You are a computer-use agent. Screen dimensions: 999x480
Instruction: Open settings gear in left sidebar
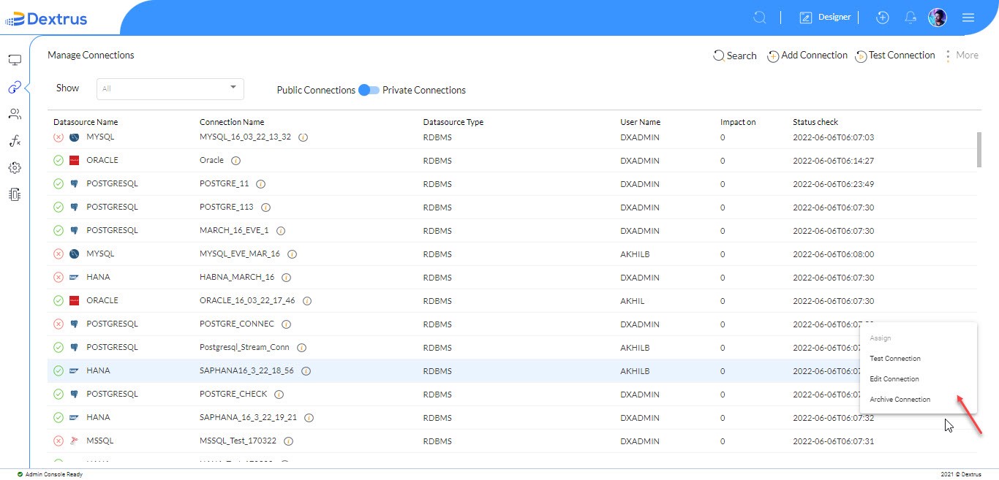click(15, 168)
